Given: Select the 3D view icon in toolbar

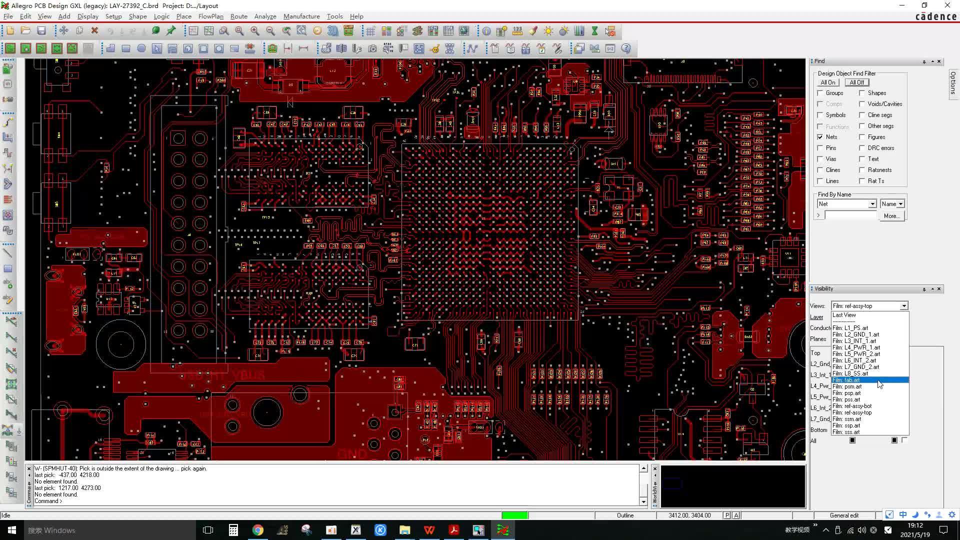Looking at the screenshot, I should 333,31.
